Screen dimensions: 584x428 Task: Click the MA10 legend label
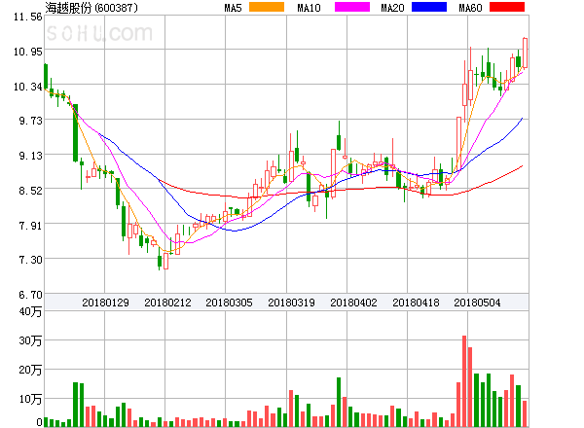click(309, 8)
